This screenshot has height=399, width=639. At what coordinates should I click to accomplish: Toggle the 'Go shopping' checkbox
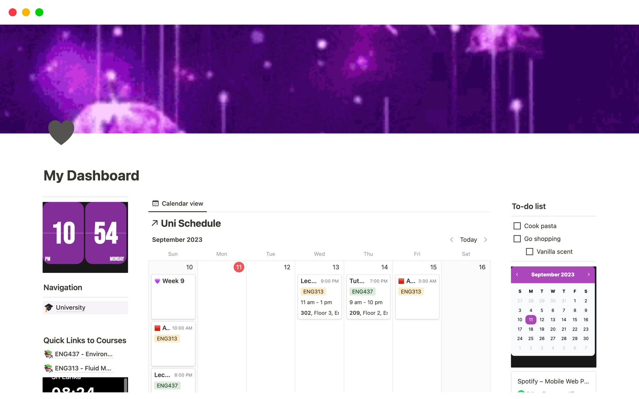[517, 238]
